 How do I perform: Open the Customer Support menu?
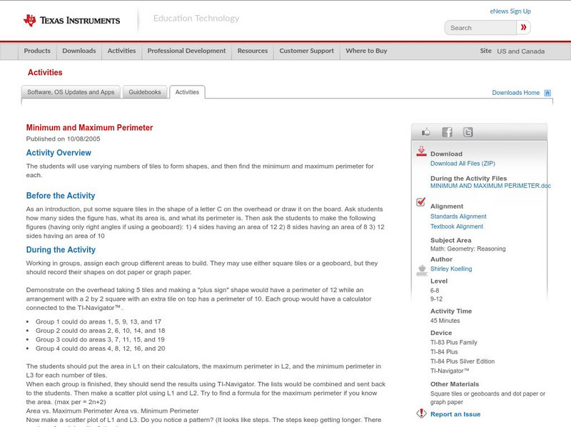pos(307,51)
